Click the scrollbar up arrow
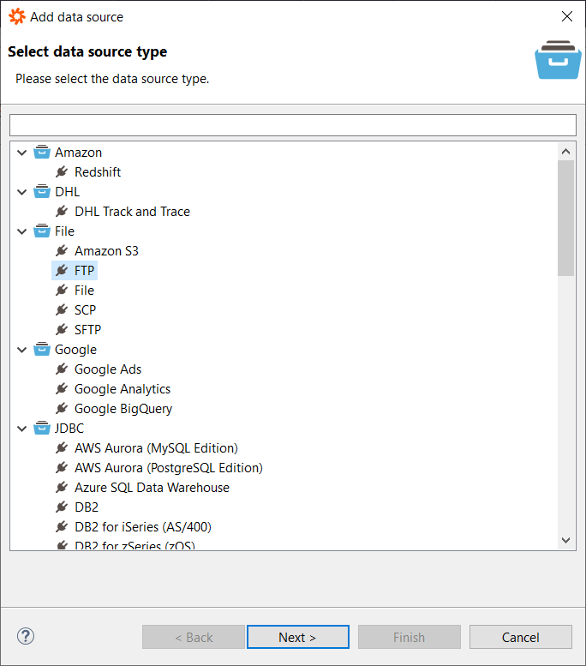Viewport: 586px width, 666px height. [x=565, y=152]
